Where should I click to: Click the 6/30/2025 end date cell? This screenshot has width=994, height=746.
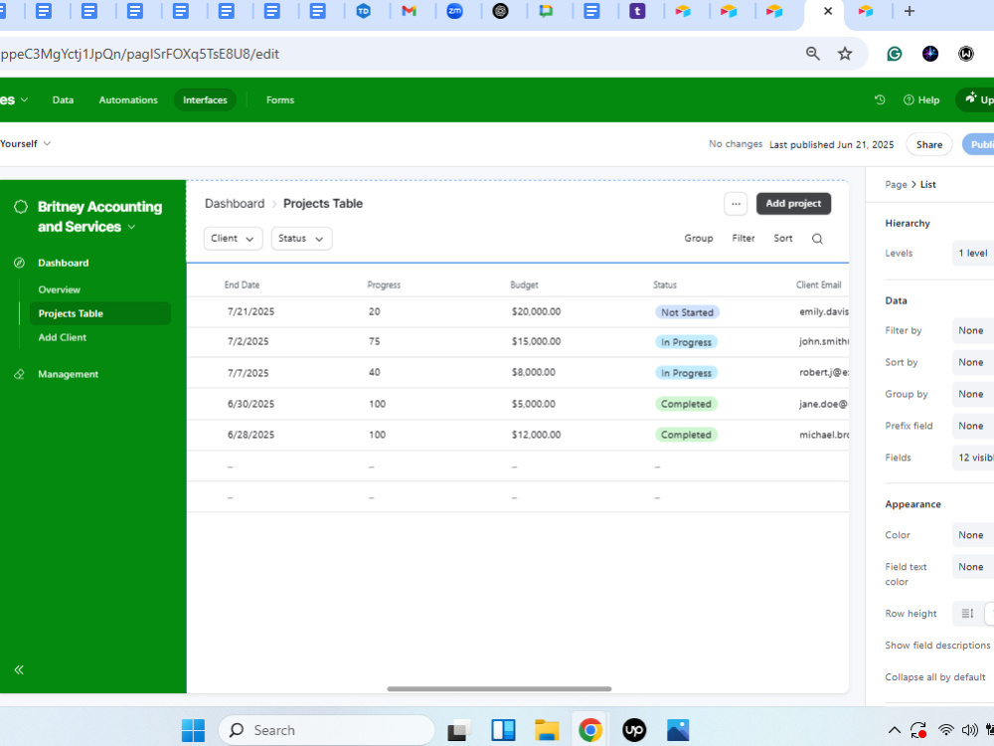point(251,404)
